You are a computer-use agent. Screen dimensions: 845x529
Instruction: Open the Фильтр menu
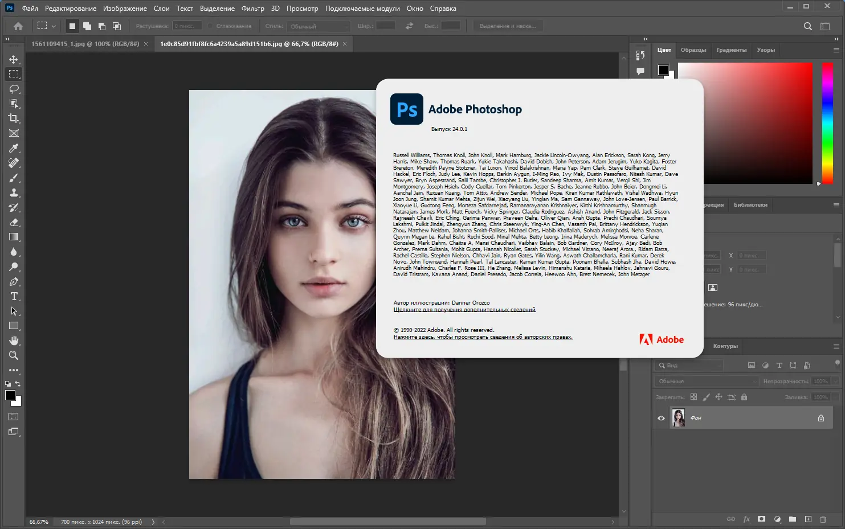coord(252,9)
